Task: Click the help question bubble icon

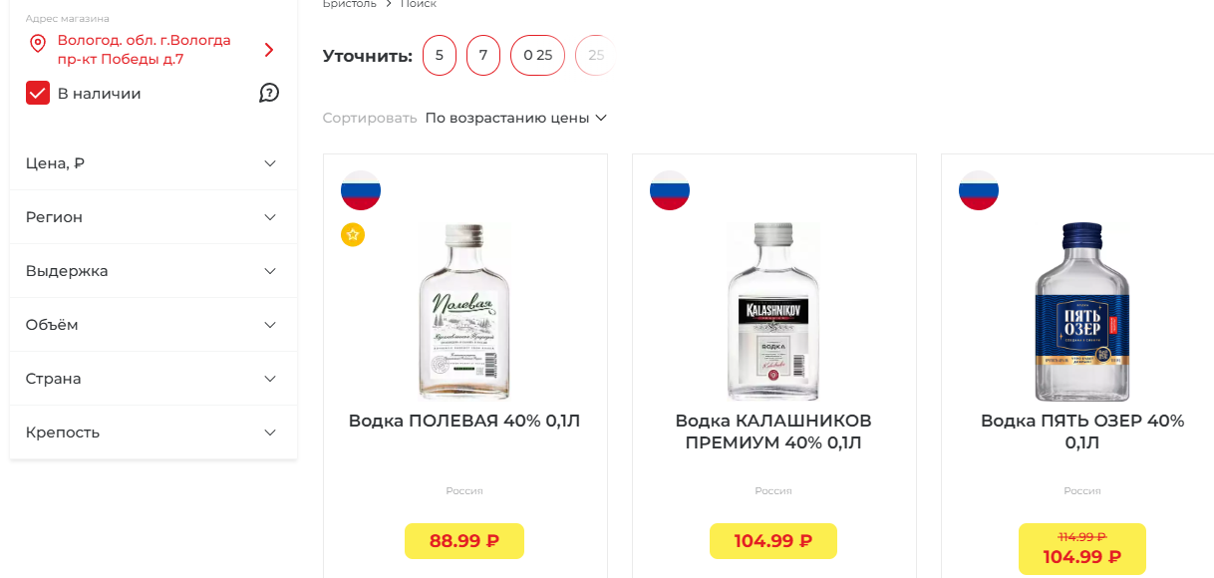Action: (269, 93)
